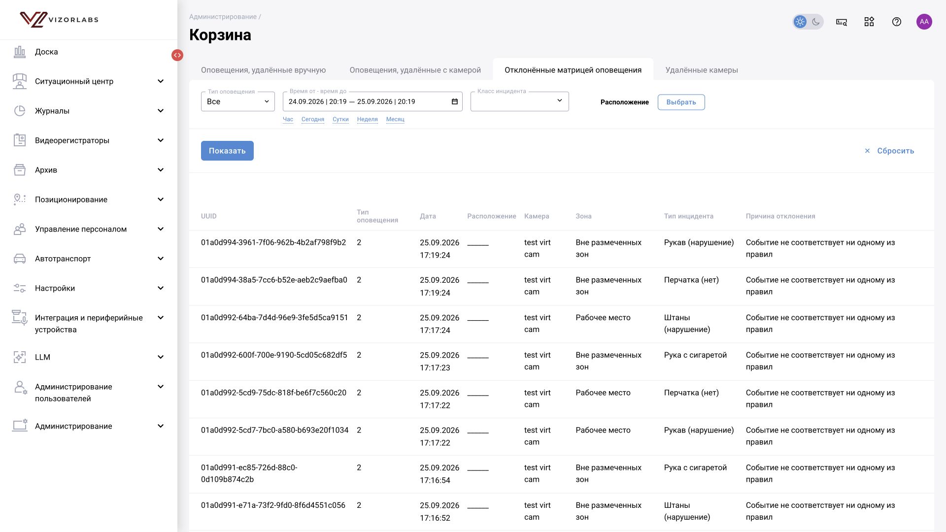The height and width of the screenshot is (532, 946).
Task: Expand the Журналы menu chevron
Action: (160, 111)
